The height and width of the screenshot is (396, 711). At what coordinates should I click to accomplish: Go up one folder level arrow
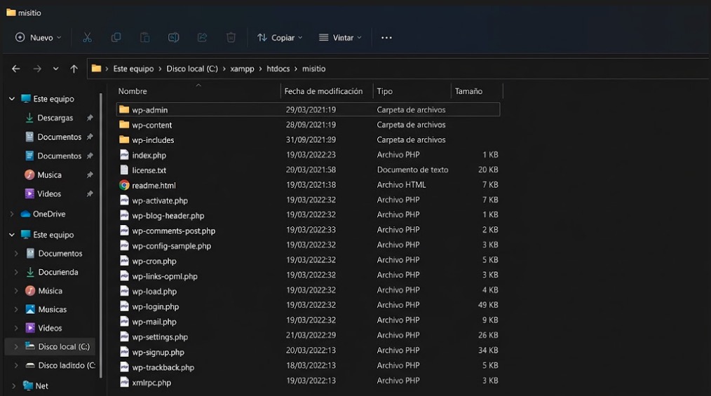[74, 69]
